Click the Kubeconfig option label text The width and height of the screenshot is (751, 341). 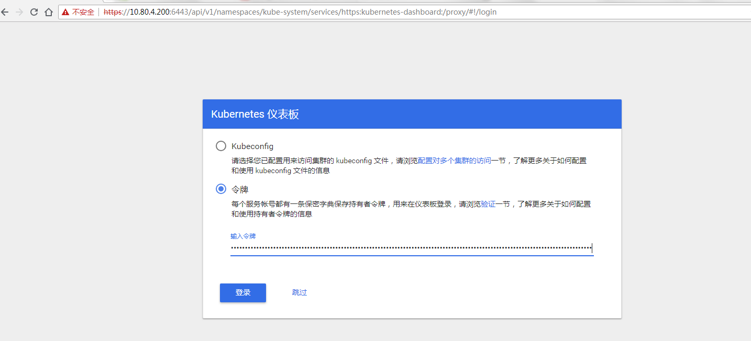[252, 146]
